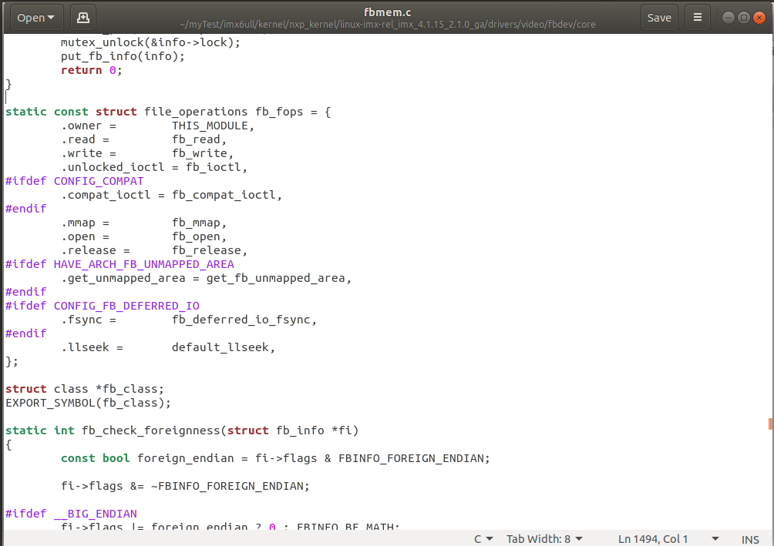774x546 pixels.
Task: Click the file path subtitle in header
Action: (388, 24)
